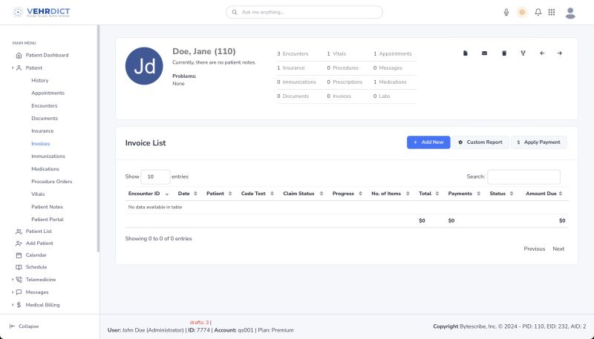
Task: Open Patient Notes in the sidebar
Action: (47, 207)
